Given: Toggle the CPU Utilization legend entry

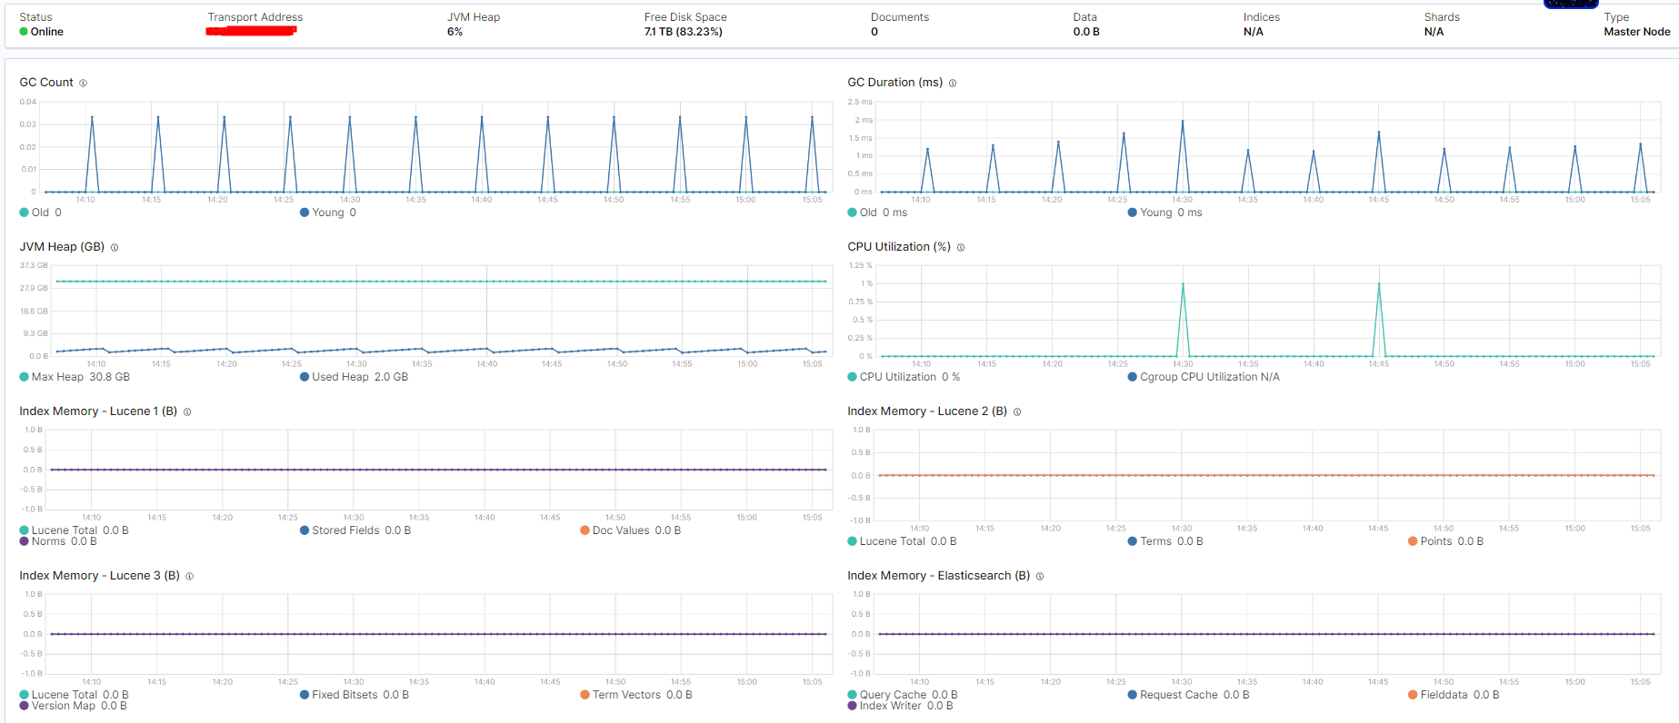Looking at the screenshot, I should pyautogui.click(x=904, y=377).
